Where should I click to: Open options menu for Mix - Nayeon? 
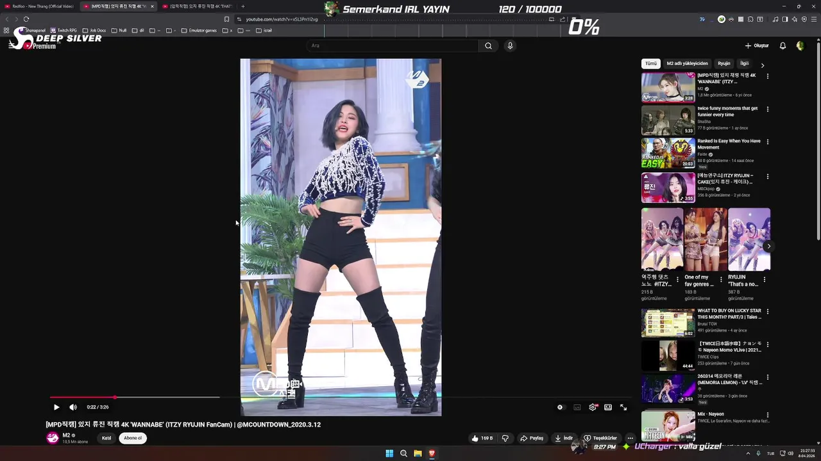click(x=767, y=415)
